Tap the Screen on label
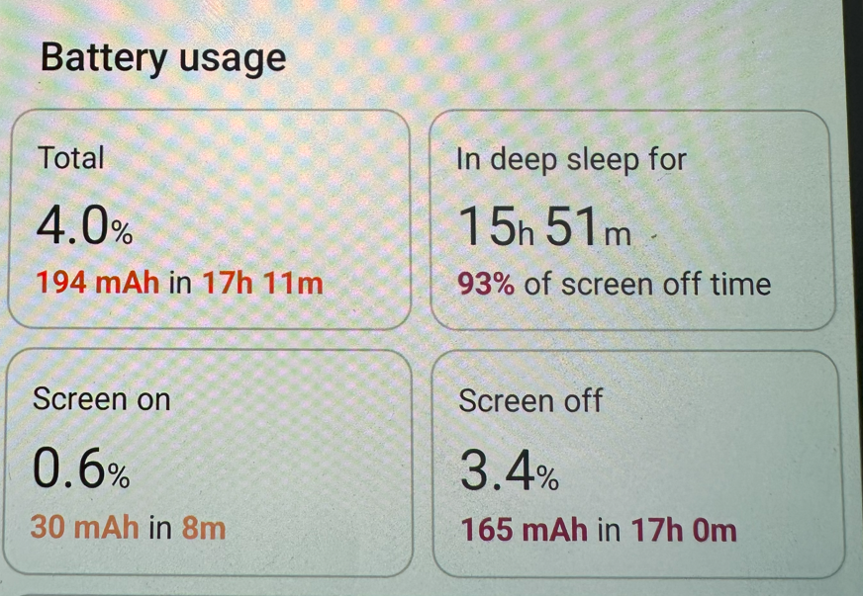The image size is (863, 596). [101, 400]
